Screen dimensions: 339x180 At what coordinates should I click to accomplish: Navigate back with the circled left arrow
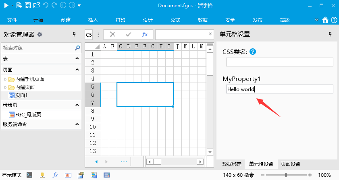click(x=63, y=5)
